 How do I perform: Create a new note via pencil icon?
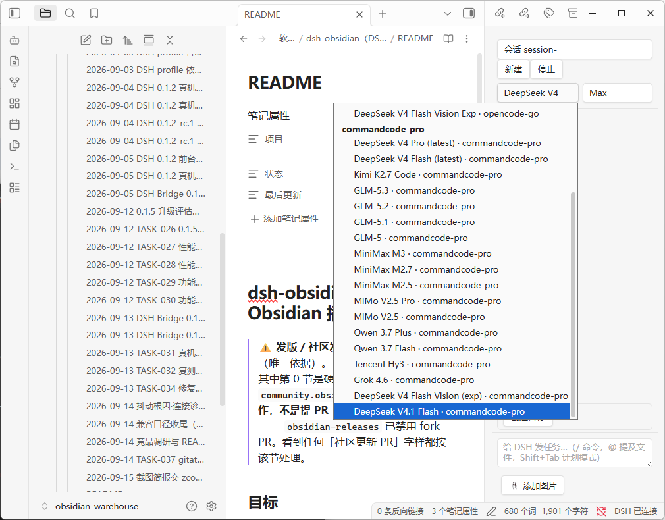(x=86, y=40)
